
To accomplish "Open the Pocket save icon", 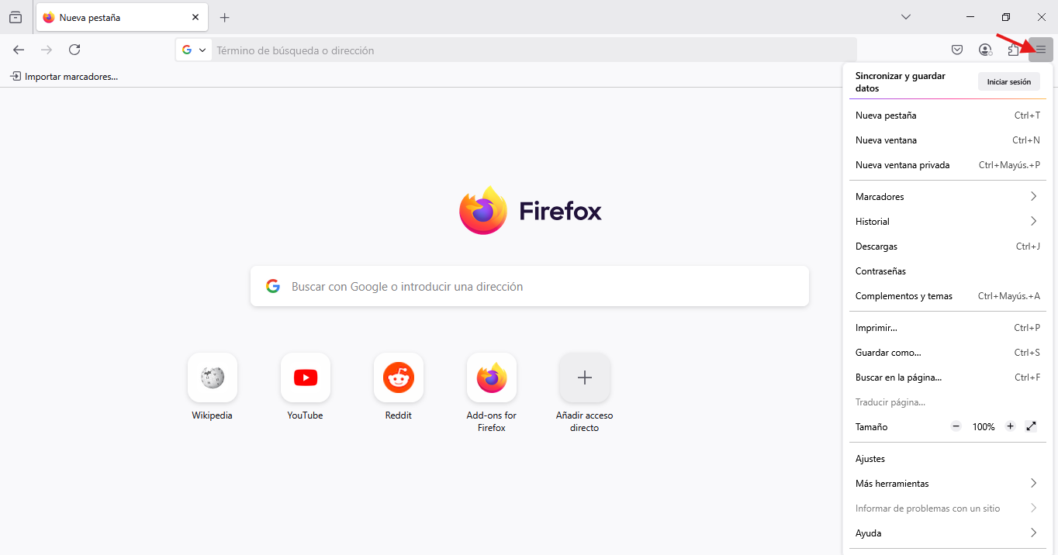I will click(x=957, y=50).
